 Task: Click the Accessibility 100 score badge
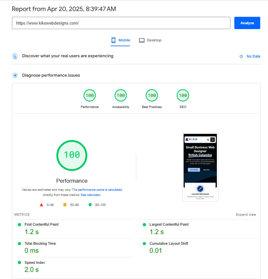120,95
